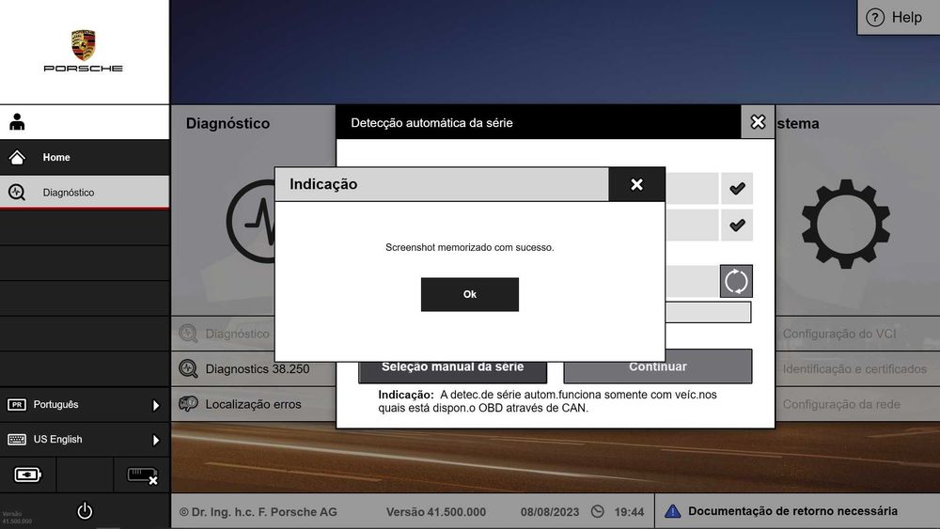Screen dimensions: 940x529
Task: Click the Porsche crest logo
Action: (84, 45)
